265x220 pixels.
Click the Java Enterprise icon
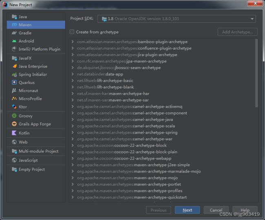pyautogui.click(x=15, y=66)
